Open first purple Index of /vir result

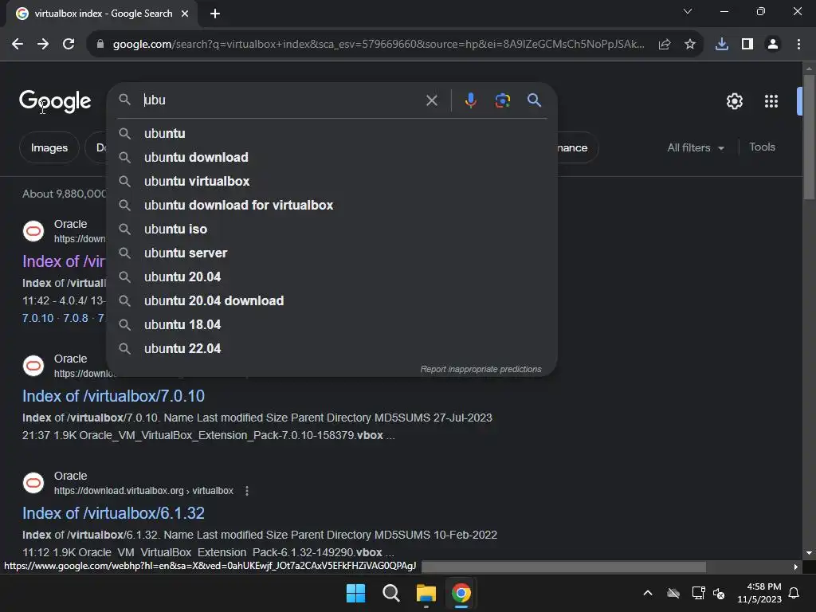(64, 261)
